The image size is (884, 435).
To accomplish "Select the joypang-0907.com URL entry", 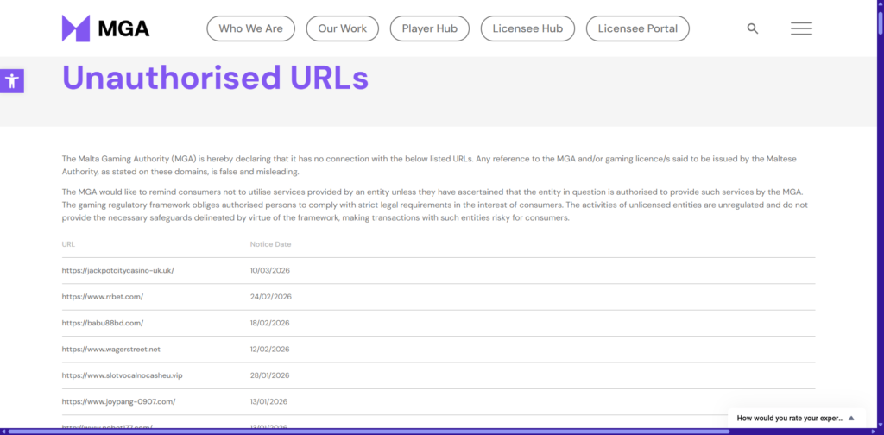I will point(119,401).
